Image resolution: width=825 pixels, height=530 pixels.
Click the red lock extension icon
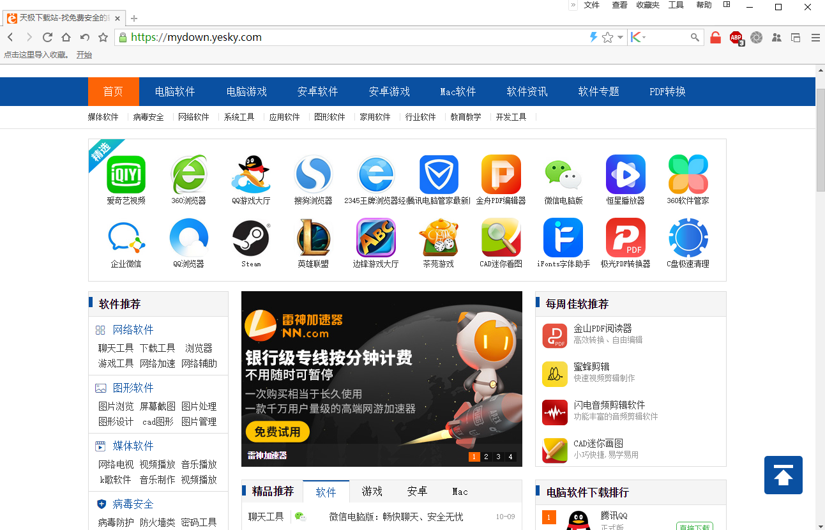click(x=716, y=38)
